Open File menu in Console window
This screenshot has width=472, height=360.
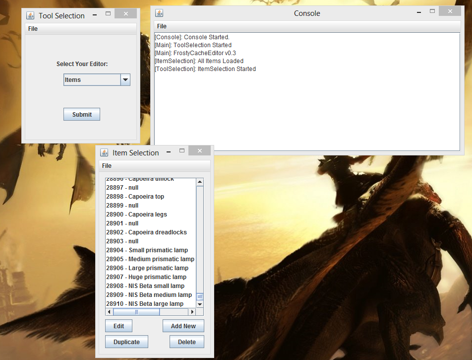[162, 26]
